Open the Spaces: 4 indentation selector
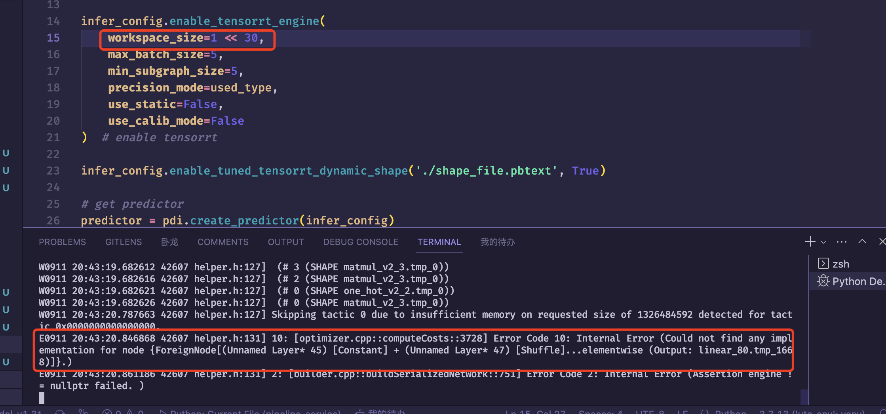This screenshot has height=414, width=886. [x=601, y=412]
